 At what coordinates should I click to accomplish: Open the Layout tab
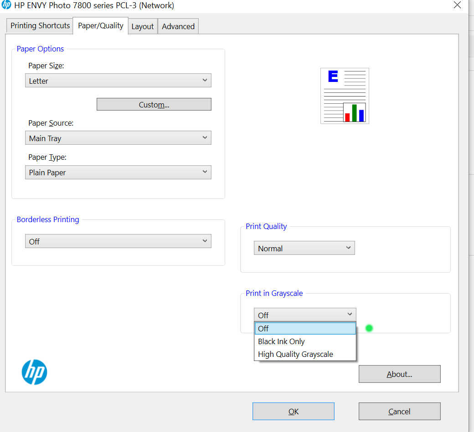pyautogui.click(x=143, y=26)
